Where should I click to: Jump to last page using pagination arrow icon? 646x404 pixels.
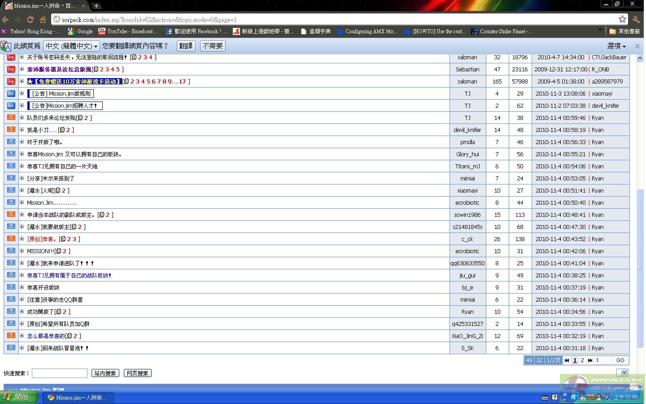(x=590, y=360)
